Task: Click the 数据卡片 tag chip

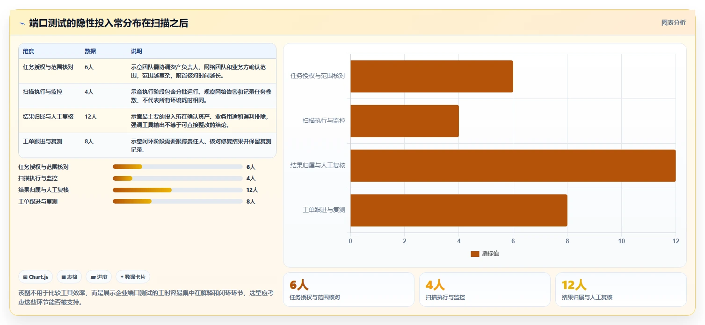Action: [x=133, y=277]
